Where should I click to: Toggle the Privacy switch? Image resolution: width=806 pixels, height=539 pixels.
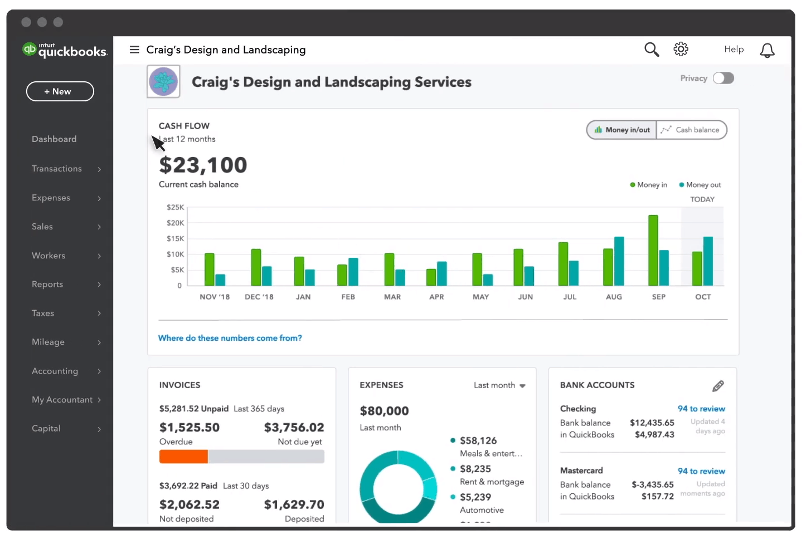coord(724,78)
